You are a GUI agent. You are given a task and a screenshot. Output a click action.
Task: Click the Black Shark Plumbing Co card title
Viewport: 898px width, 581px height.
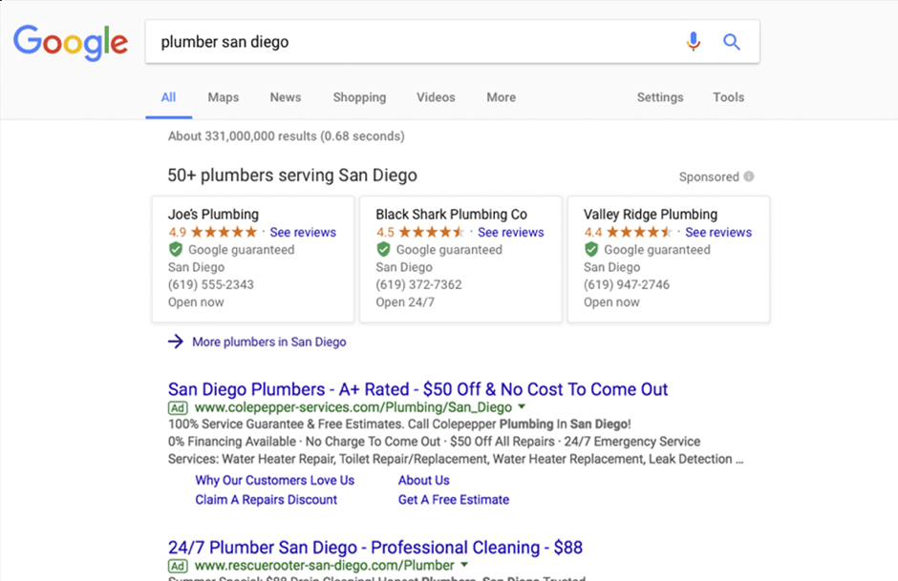click(451, 215)
